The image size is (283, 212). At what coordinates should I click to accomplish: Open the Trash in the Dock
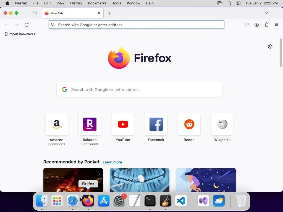[241, 201]
